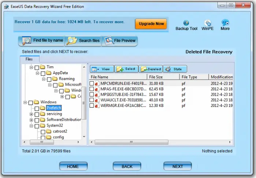Viewport: 256px width, 178px height.
Task: Open the More chat-bubble icon
Action: tap(225, 23)
